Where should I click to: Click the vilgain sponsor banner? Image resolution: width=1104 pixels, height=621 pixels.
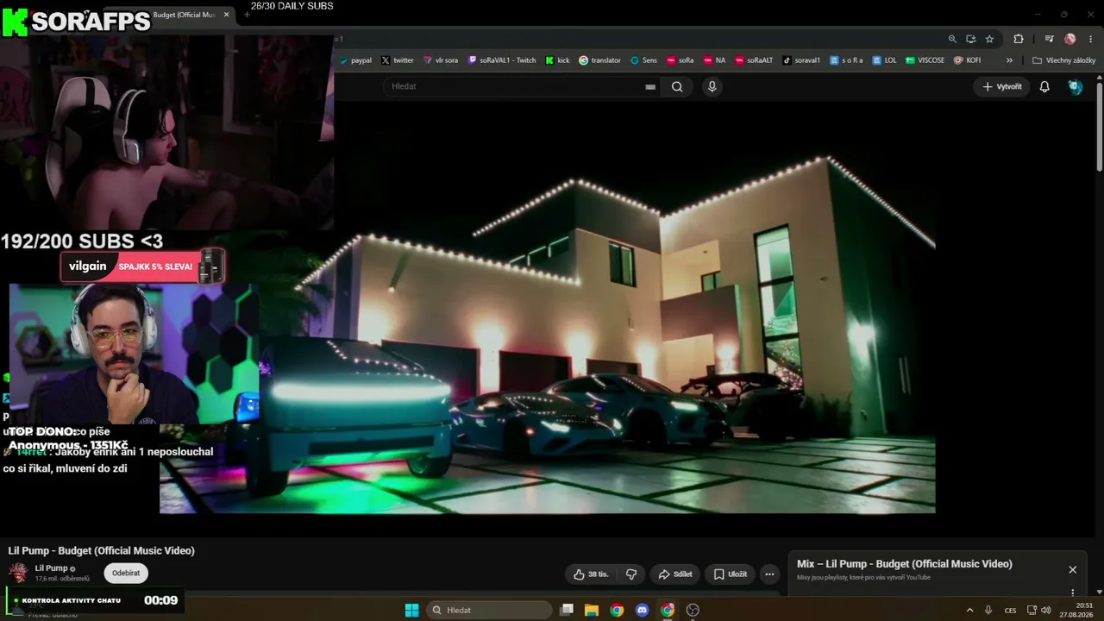[x=142, y=267]
